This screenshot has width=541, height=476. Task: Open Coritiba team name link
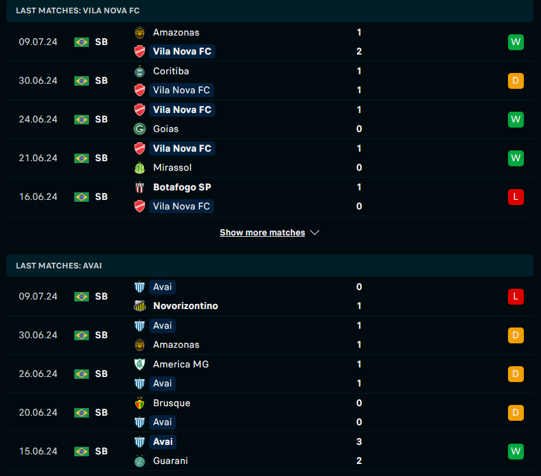tap(171, 71)
